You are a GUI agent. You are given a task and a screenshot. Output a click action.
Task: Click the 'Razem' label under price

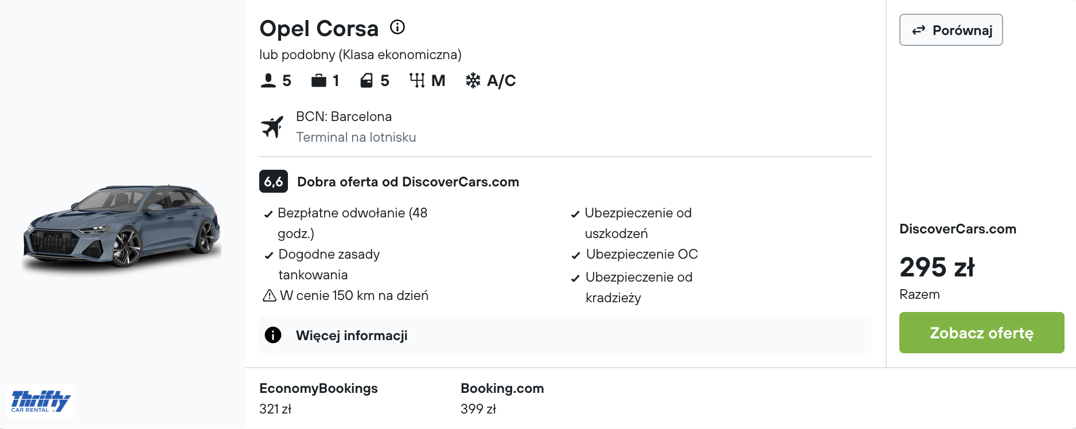919,294
